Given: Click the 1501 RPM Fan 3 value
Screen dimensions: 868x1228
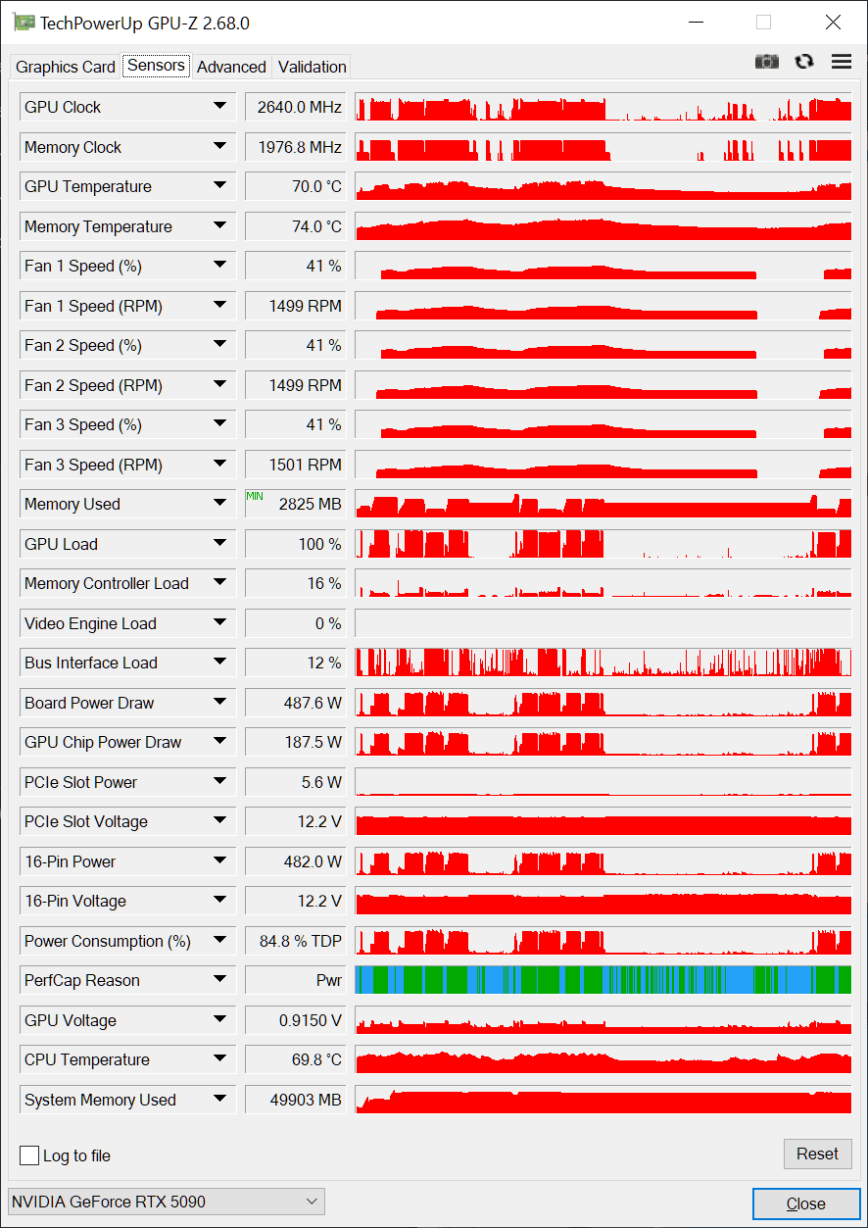Looking at the screenshot, I should 296,465.
